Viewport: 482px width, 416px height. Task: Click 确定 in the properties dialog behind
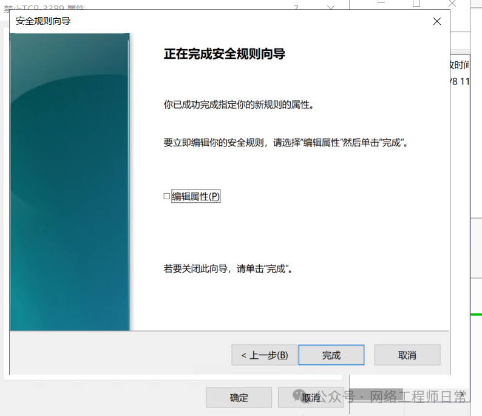pyautogui.click(x=239, y=398)
